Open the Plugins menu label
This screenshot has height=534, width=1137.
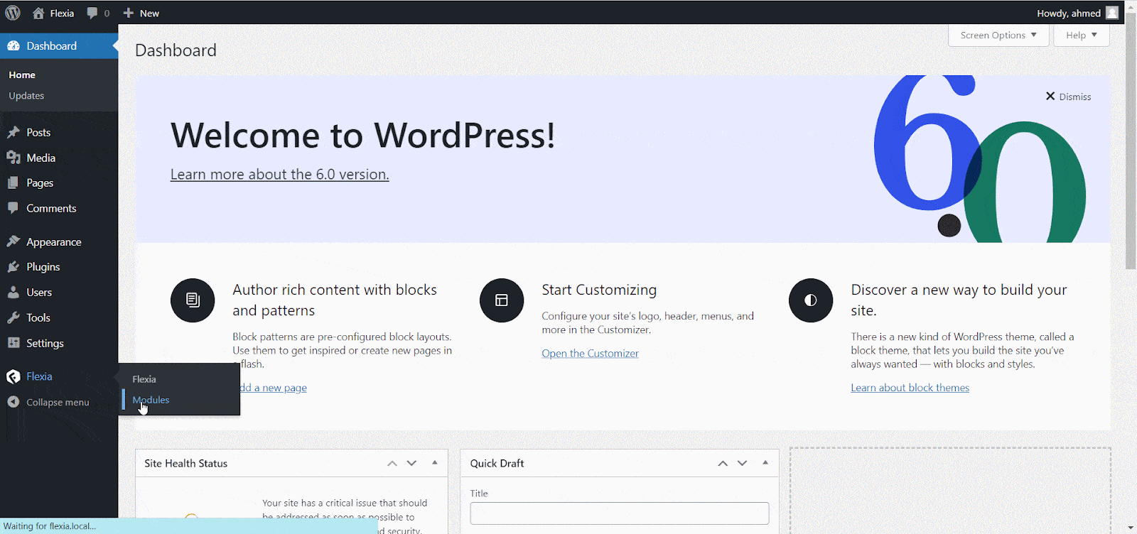[x=43, y=267]
